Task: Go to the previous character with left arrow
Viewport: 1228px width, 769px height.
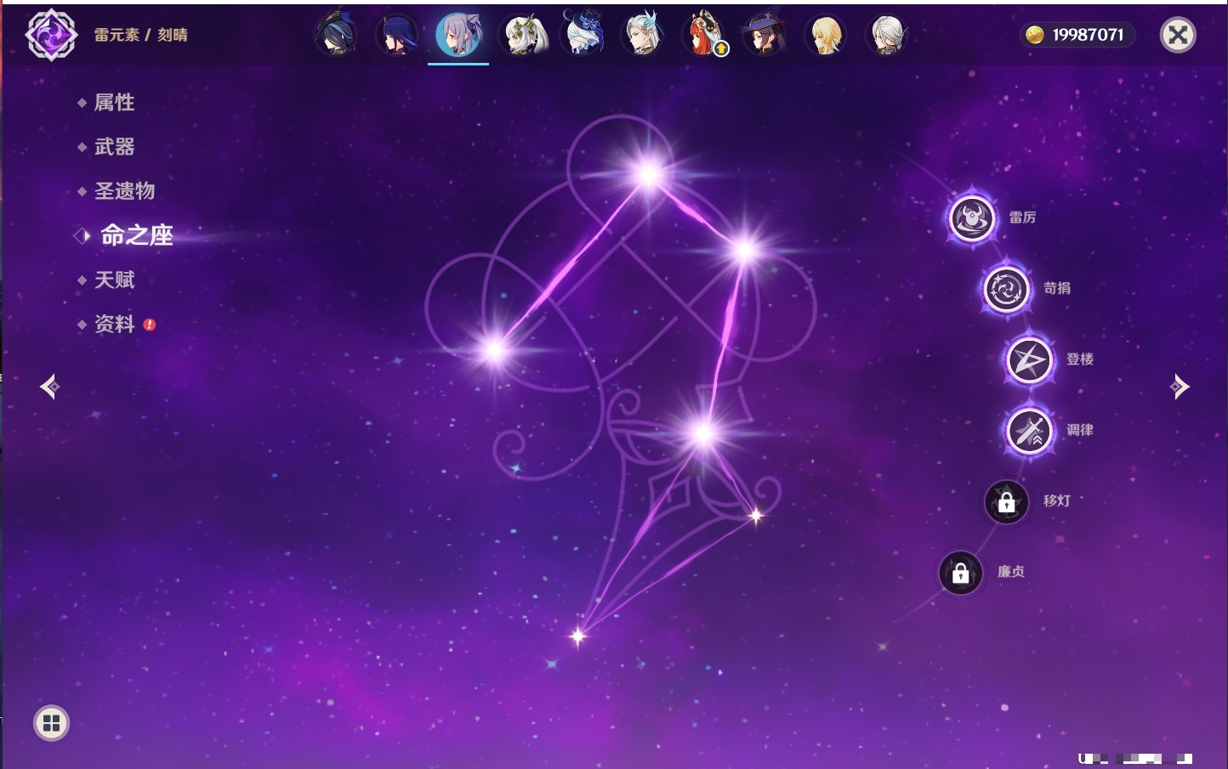Action: [50, 387]
